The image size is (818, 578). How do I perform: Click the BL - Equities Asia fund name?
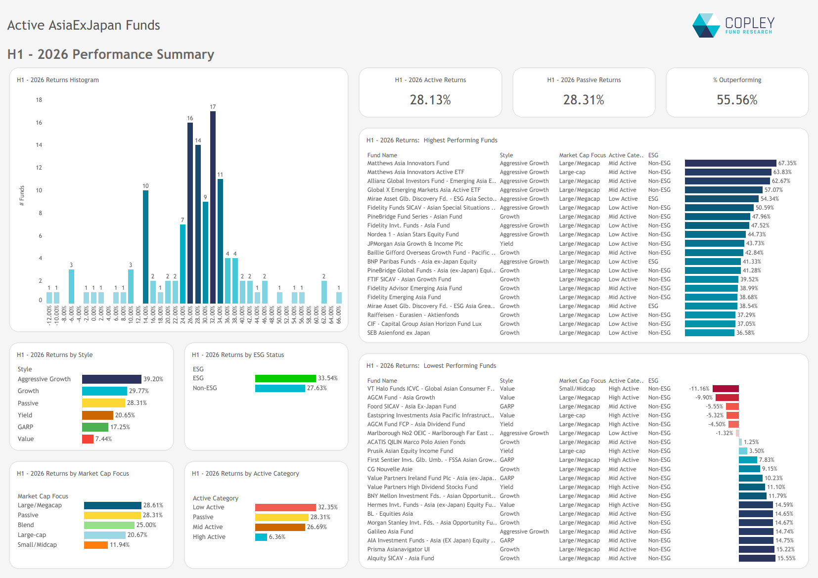[x=390, y=514]
